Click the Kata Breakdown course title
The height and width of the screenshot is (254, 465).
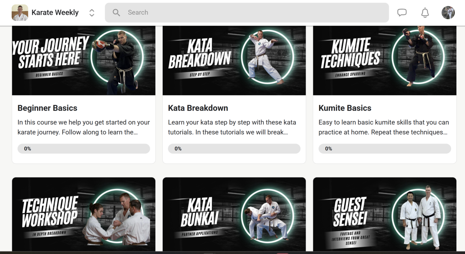(x=198, y=108)
